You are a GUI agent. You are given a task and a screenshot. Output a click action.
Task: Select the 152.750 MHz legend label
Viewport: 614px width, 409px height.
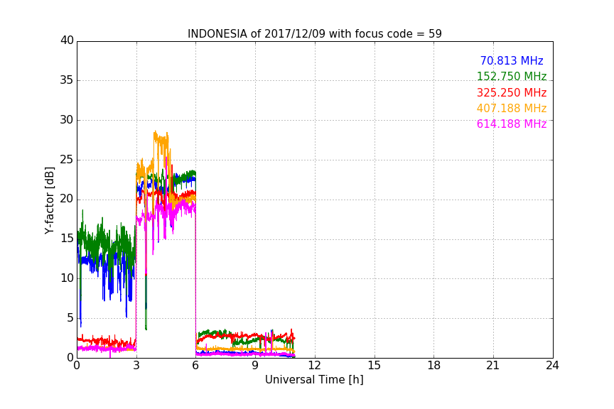pyautogui.click(x=512, y=76)
